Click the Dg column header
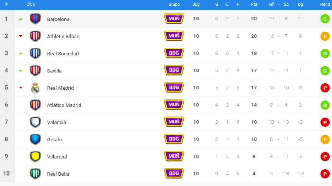Screen dimensions: 332x186 click(x=300, y=4)
